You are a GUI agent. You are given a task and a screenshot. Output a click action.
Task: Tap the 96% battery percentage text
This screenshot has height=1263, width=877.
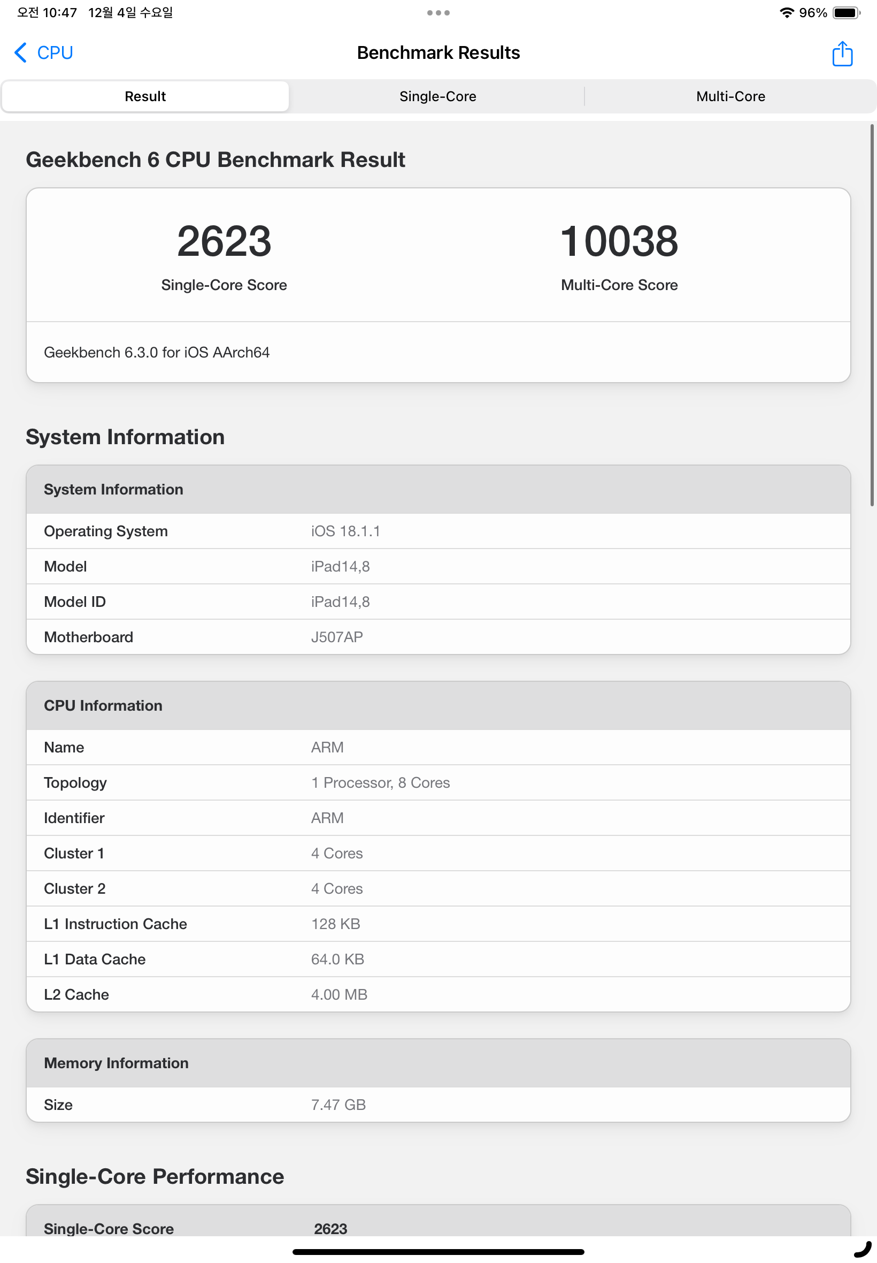813,13
